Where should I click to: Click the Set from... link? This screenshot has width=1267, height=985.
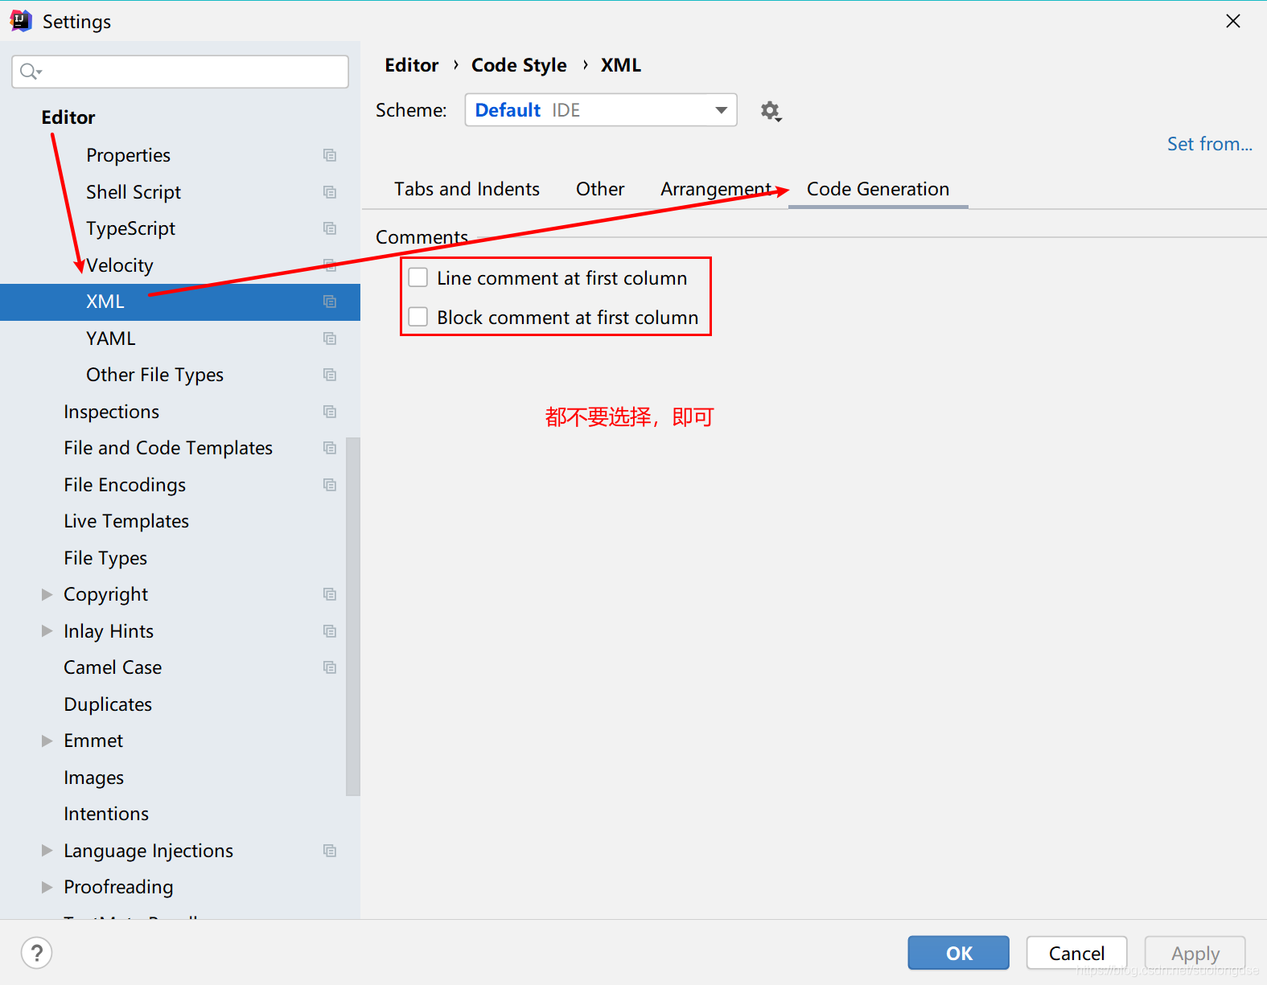[1210, 144]
